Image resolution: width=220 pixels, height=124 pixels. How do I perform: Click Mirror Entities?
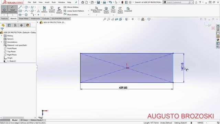click(x=71, y=7)
